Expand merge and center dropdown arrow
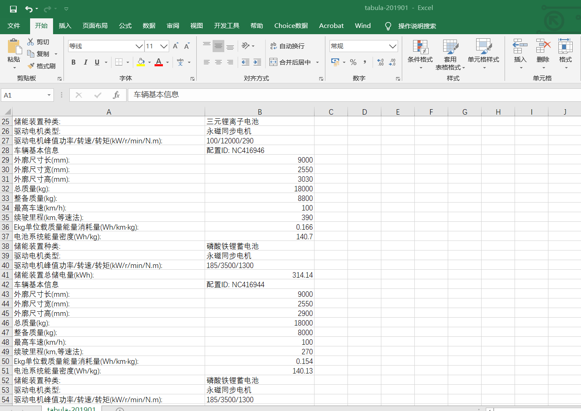The width and height of the screenshot is (581, 411). (317, 62)
